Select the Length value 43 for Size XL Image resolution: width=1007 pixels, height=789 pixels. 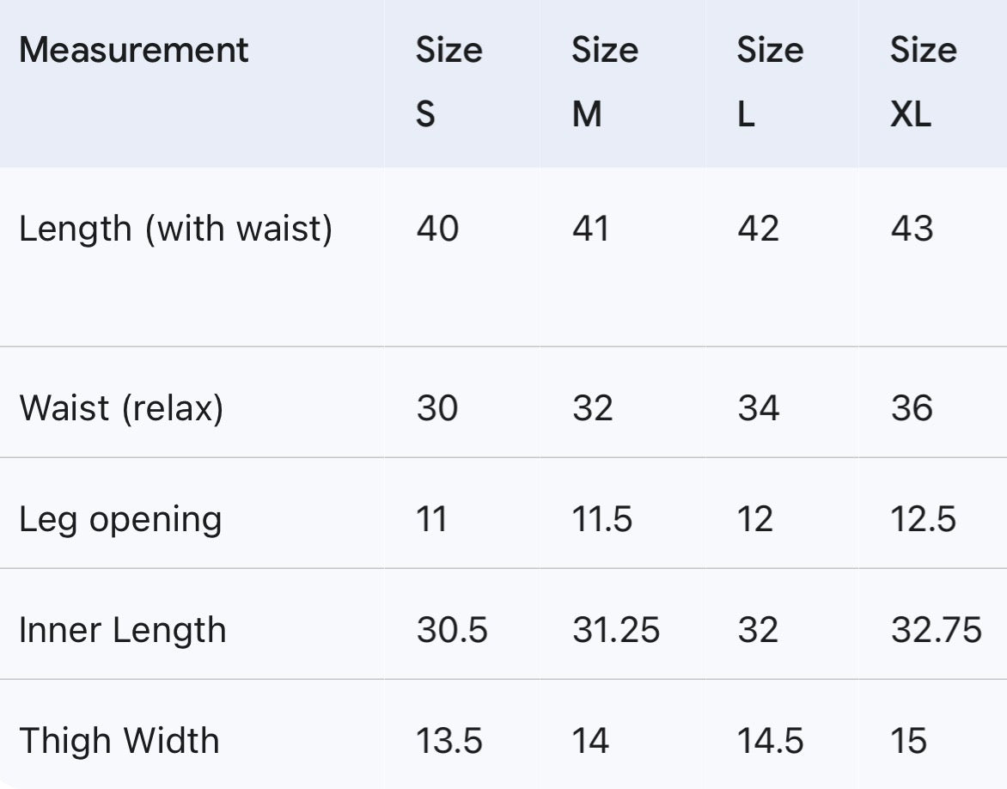click(912, 229)
